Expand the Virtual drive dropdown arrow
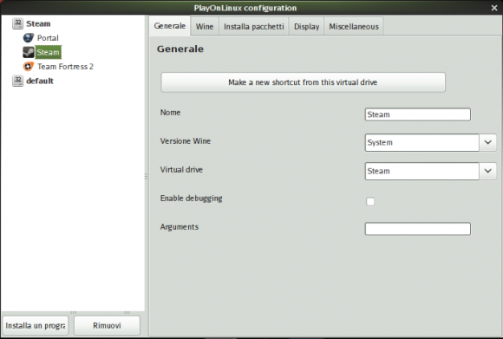This screenshot has height=339, width=503. 488,171
